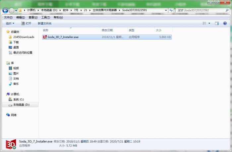Click the 应用程序 type cell in file row
This screenshot has width=232, height=152.
click(134, 37)
